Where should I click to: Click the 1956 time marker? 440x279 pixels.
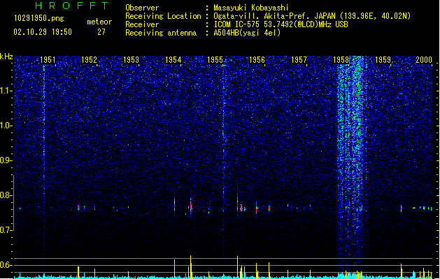(x=257, y=60)
